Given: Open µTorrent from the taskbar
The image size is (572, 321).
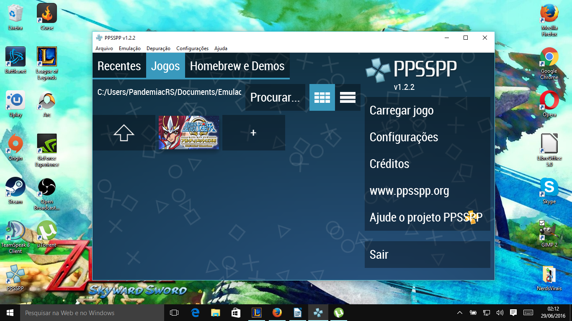Looking at the screenshot, I should point(338,313).
